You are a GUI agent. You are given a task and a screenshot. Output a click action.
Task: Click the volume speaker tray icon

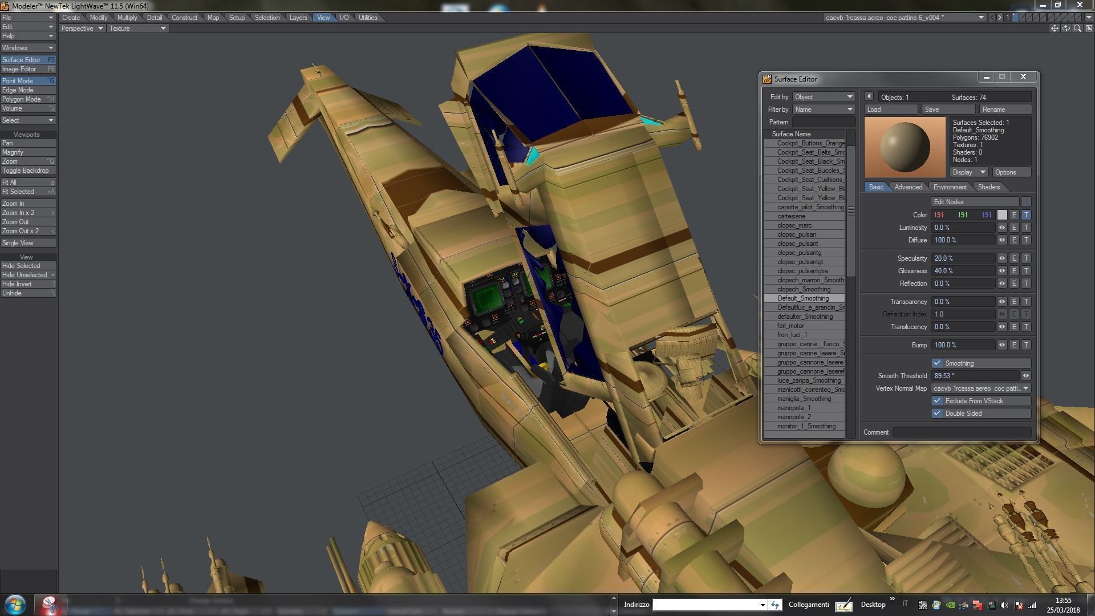[1004, 605]
